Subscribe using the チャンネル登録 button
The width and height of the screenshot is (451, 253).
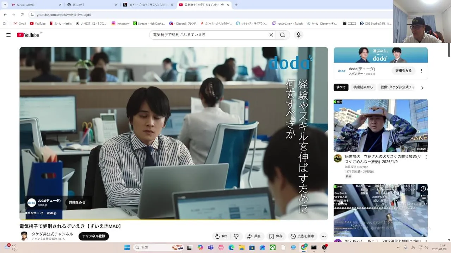(94, 236)
